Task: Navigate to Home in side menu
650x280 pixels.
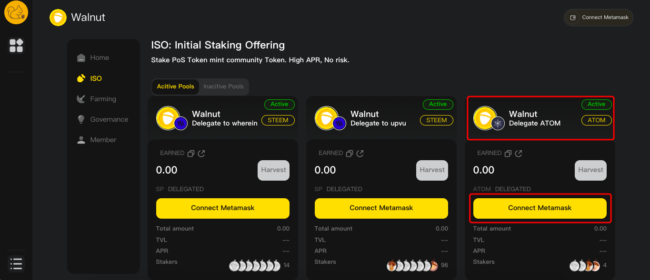Action: [100, 58]
